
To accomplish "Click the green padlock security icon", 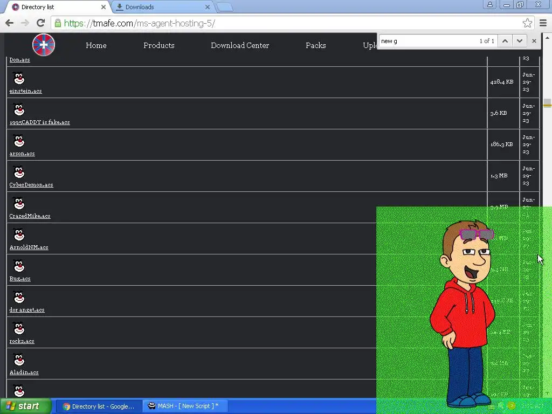I will (58, 23).
